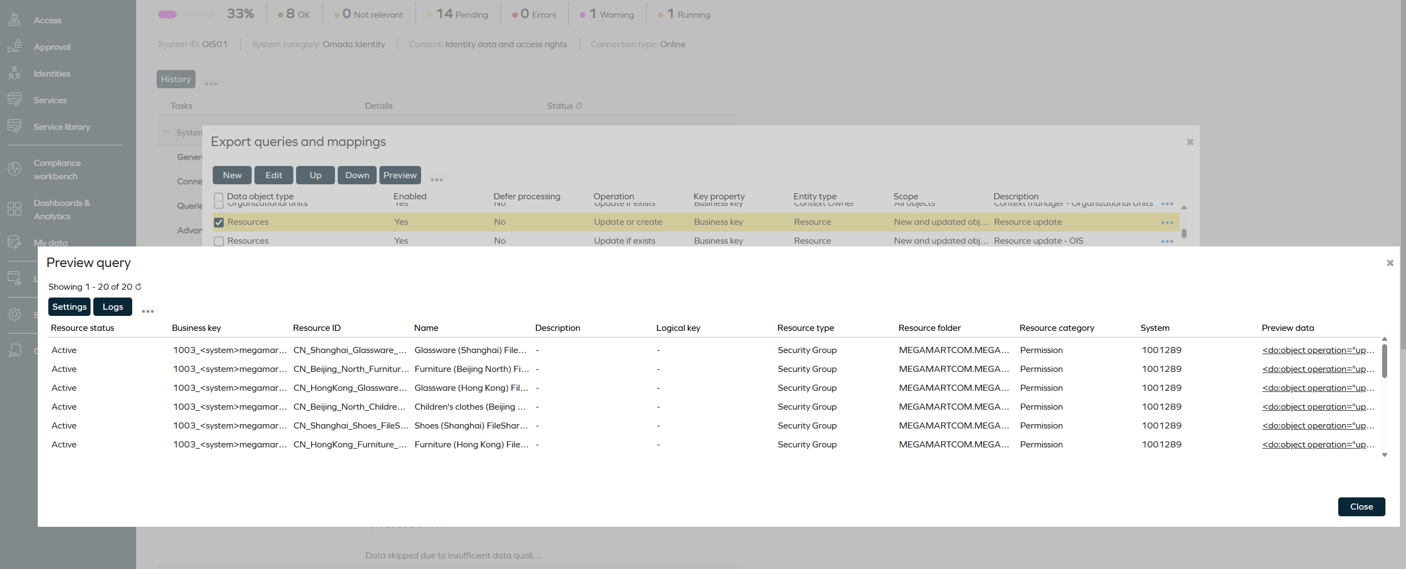
Task: Click the Settings button in Preview query
Action: point(69,306)
